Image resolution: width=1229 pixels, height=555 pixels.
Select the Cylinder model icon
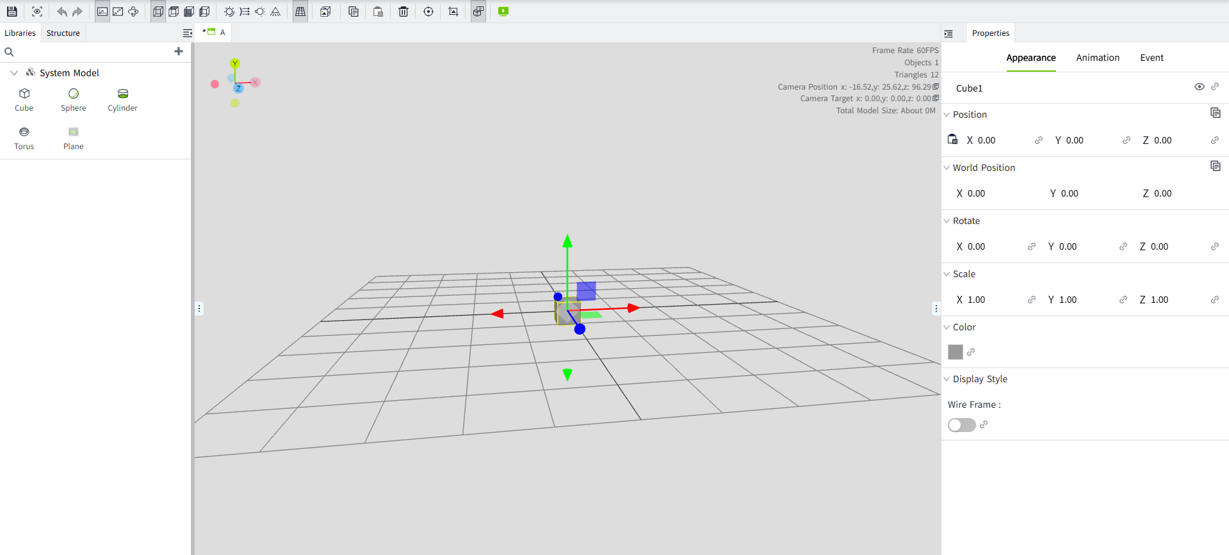coord(122,99)
